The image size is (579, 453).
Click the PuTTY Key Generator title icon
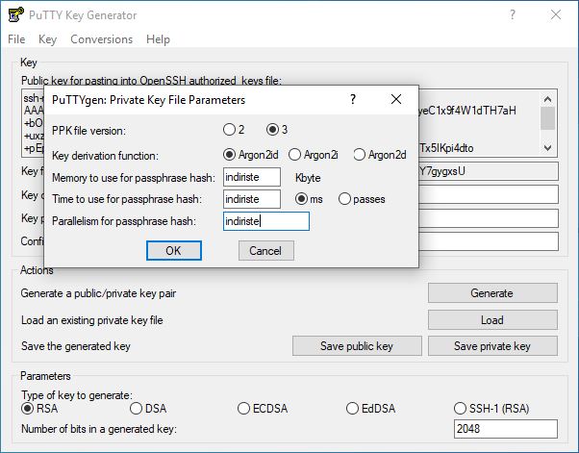(x=16, y=15)
